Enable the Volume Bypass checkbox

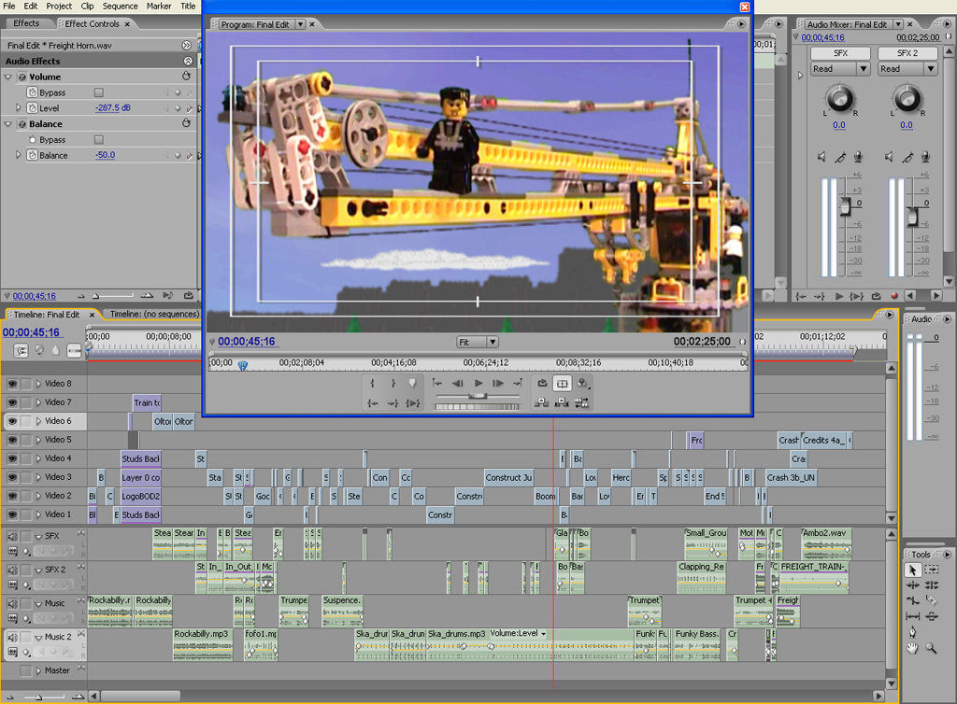point(99,92)
